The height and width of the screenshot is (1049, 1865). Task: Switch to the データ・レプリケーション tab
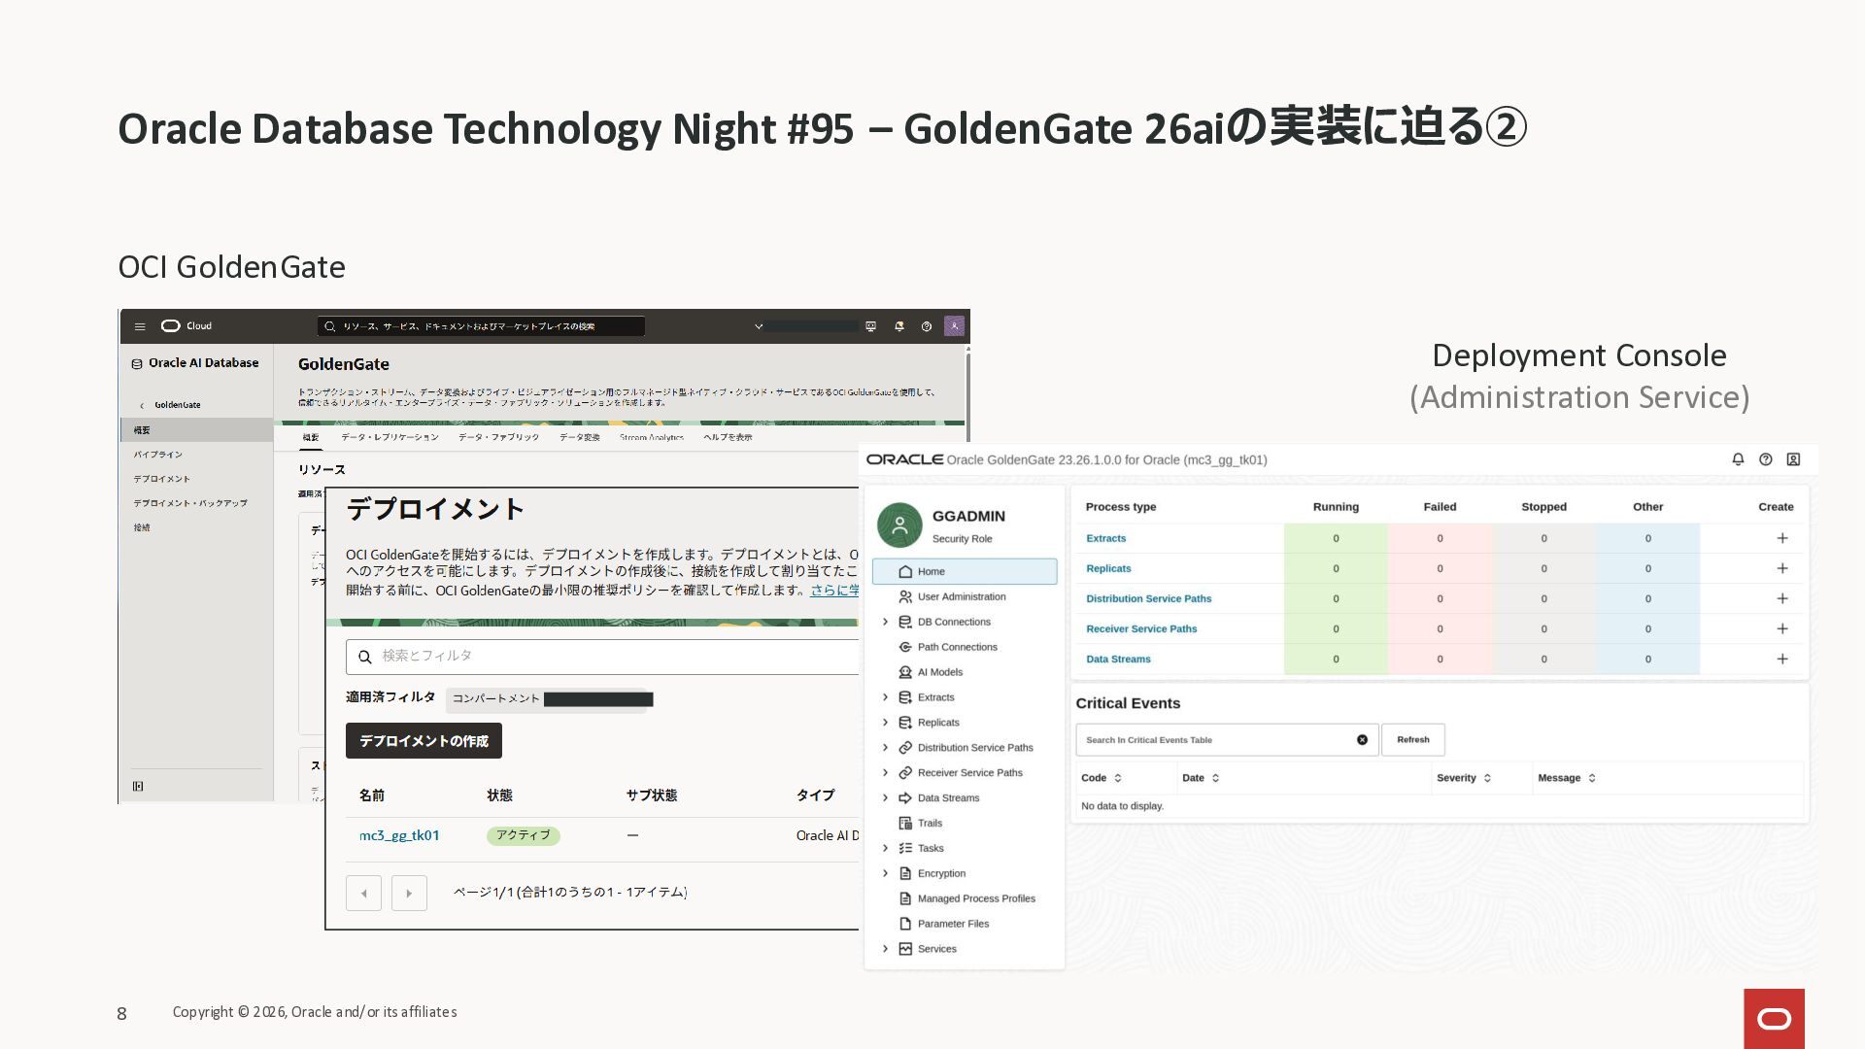(x=390, y=438)
